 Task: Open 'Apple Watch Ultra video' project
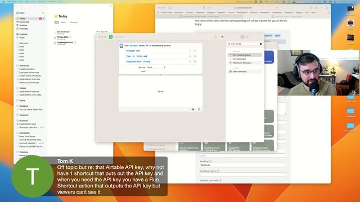pyautogui.click(x=30, y=95)
